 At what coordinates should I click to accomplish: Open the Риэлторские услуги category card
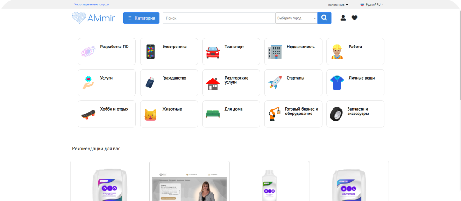(231, 83)
